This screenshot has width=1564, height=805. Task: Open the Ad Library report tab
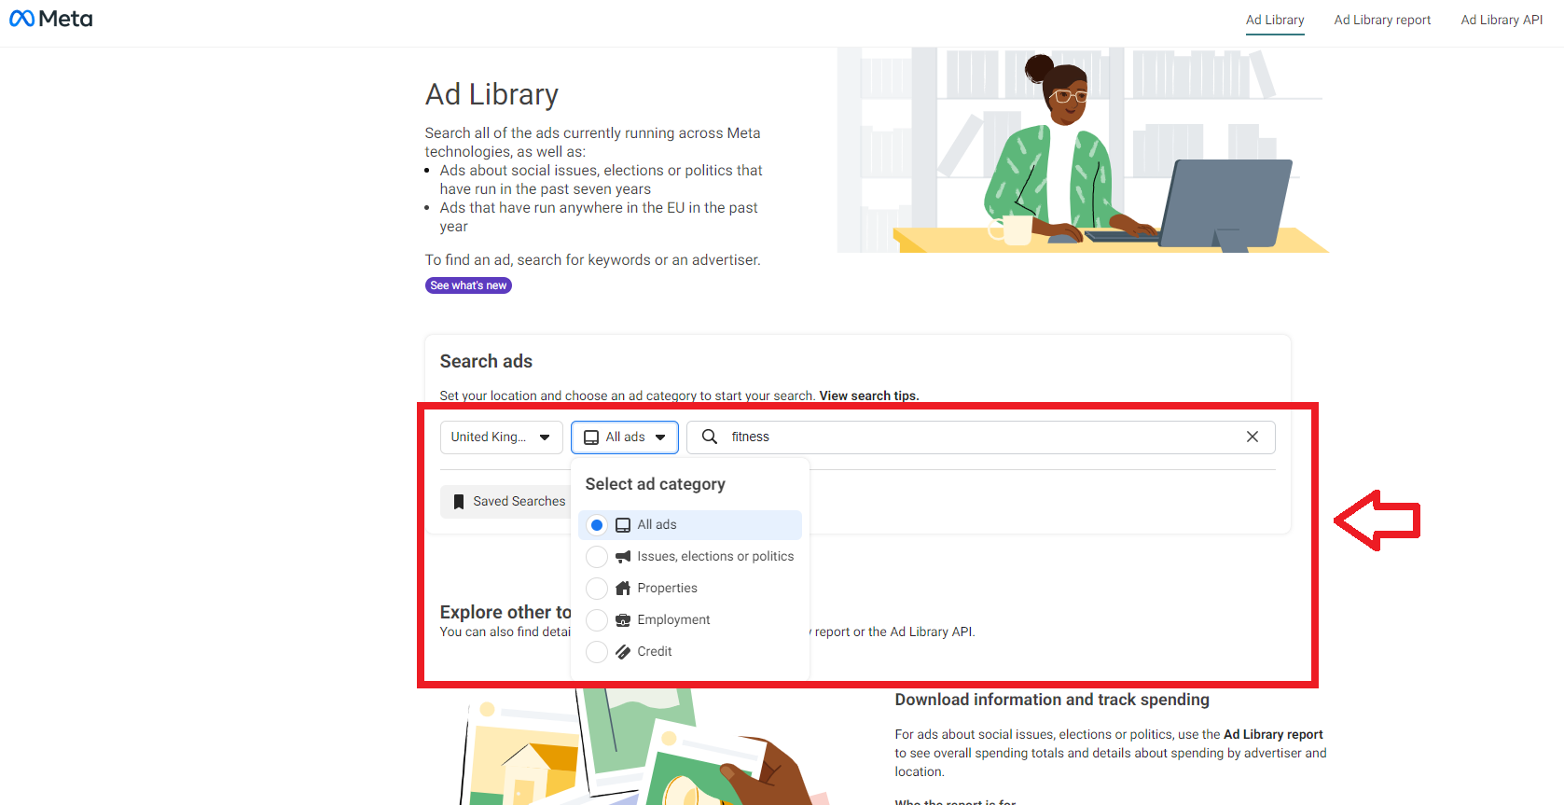coord(1382,20)
